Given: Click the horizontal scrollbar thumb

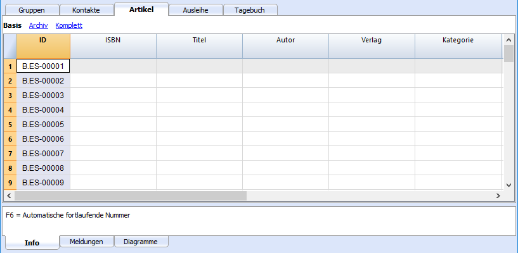Looking at the screenshot, I should [131, 195].
